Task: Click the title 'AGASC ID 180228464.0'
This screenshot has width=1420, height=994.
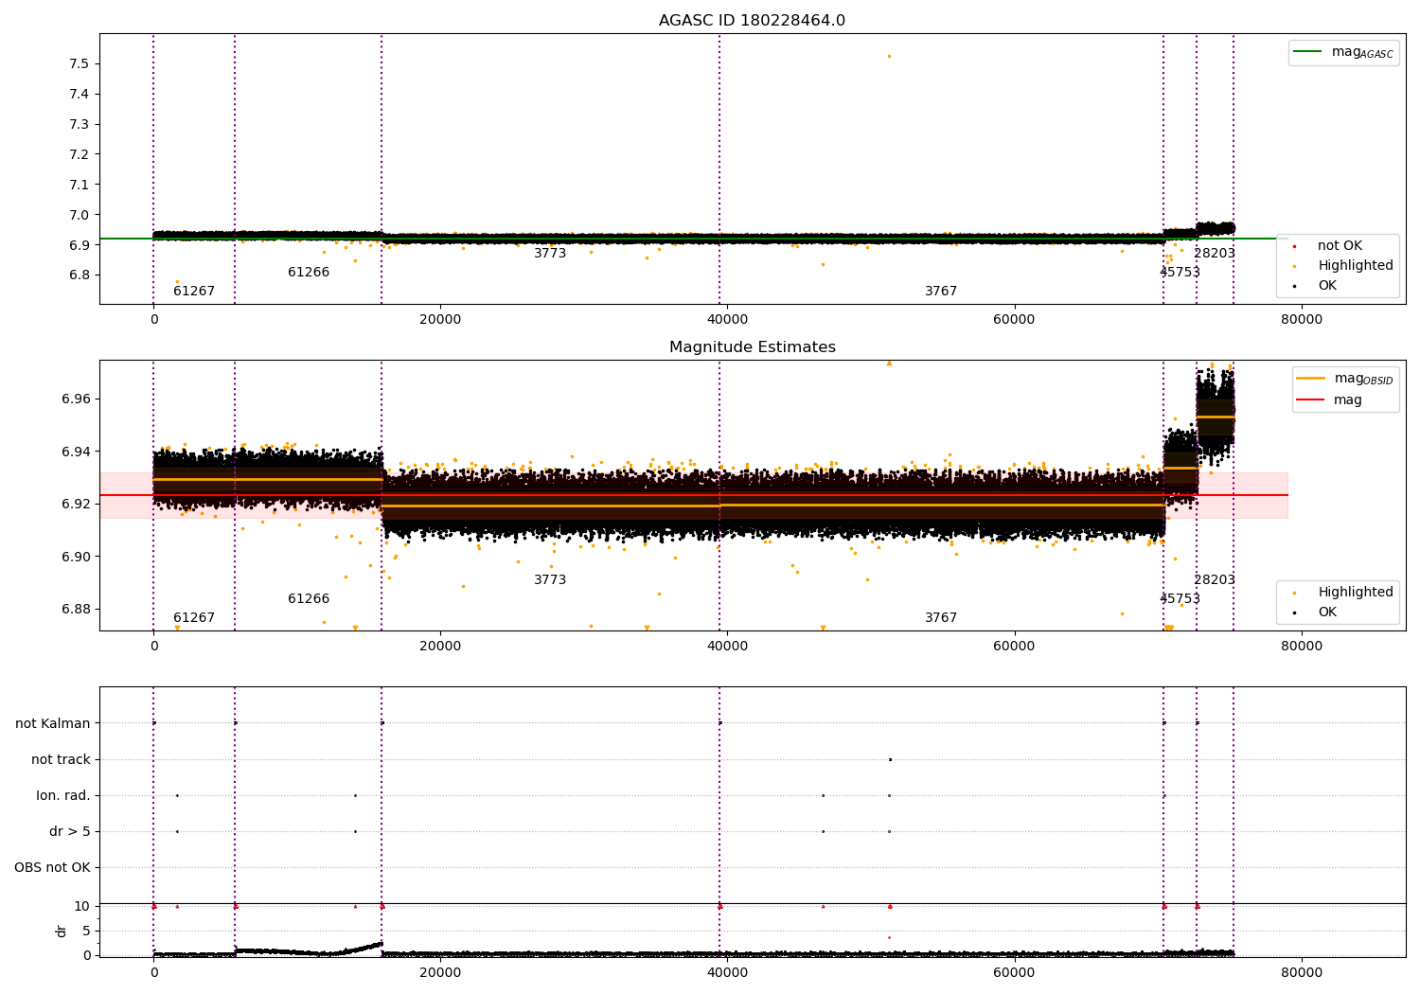Action: point(752,21)
